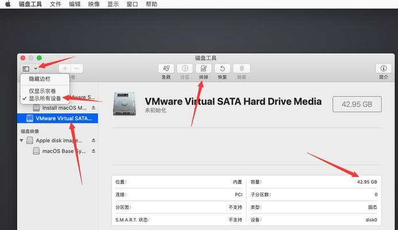The height and width of the screenshot is (230, 398).
Task: Click the VMware Virtual SATA sidebar disk icon
Action: tap(30, 118)
